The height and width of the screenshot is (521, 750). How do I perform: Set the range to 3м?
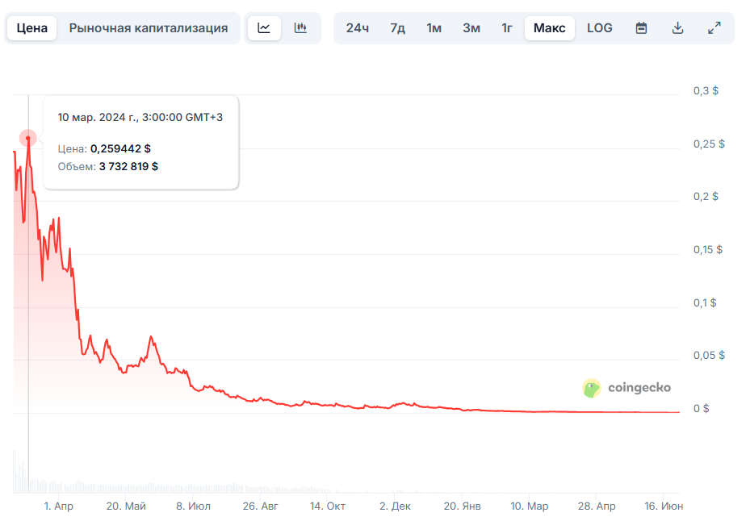[471, 28]
